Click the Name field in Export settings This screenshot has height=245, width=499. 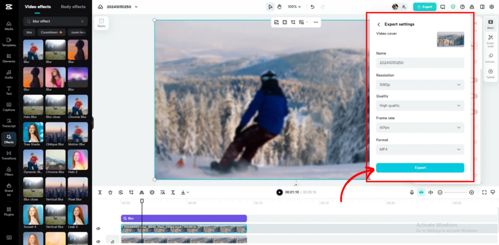point(420,63)
